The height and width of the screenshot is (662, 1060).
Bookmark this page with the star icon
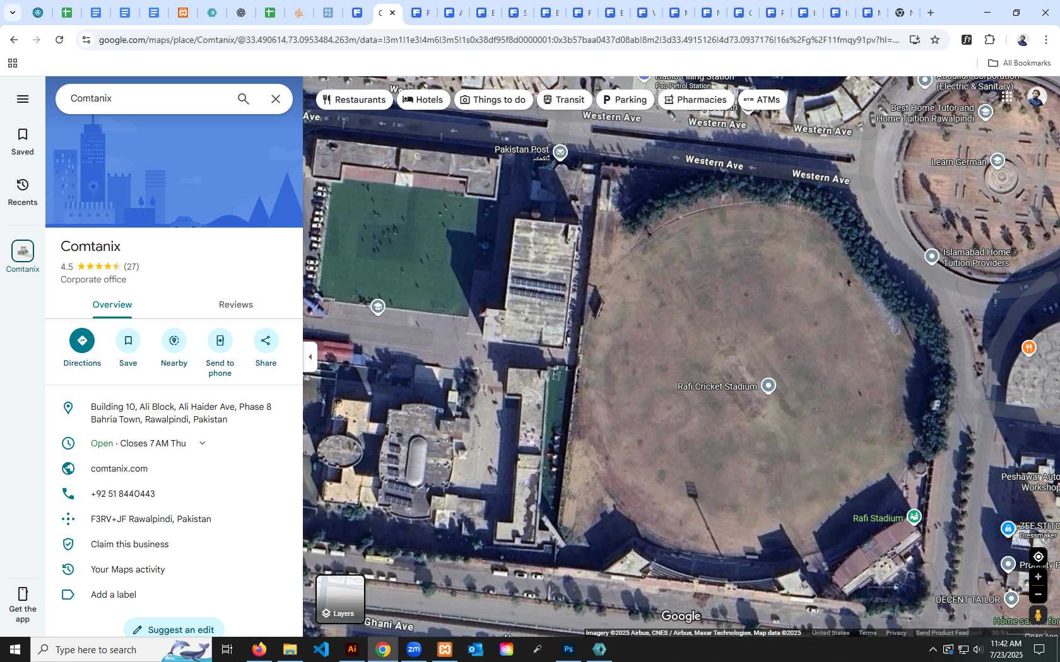pyautogui.click(x=935, y=40)
